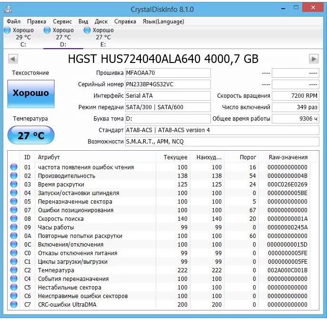
Task: Open the Правка menu
Action: pyautogui.click(x=37, y=21)
